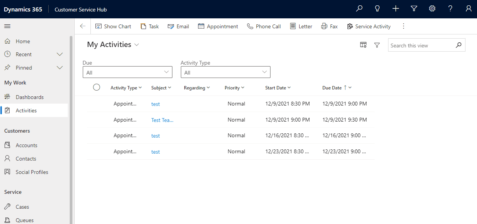This screenshot has height=224, width=477.
Task: Click the help question mark icon
Action: coord(451,9)
